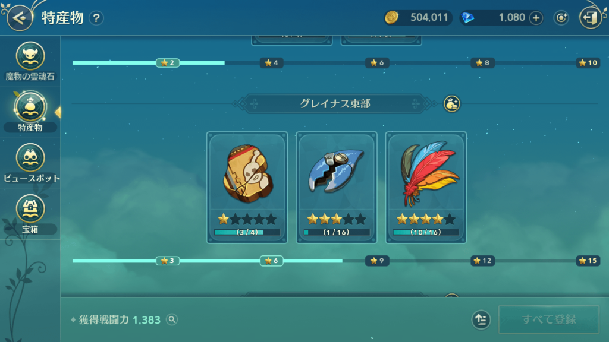Add gems with the plus button
This screenshot has height=342, width=609.
536,18
